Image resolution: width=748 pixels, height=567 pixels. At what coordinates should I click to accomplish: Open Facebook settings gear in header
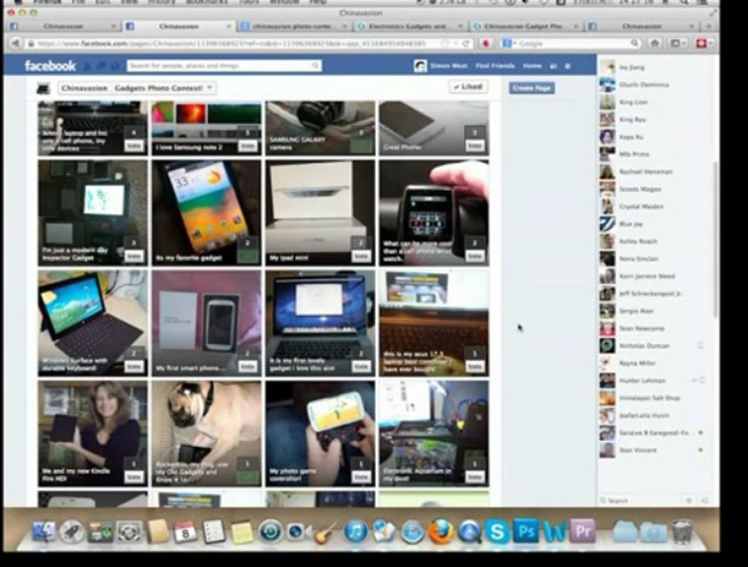point(568,66)
